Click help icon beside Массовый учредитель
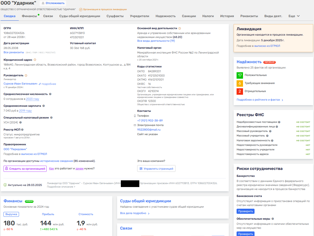Viewport: 314px width, 236px height. point(267,136)
